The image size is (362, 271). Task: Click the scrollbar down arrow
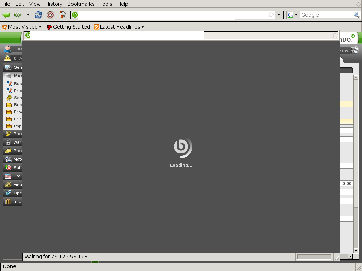356,251
